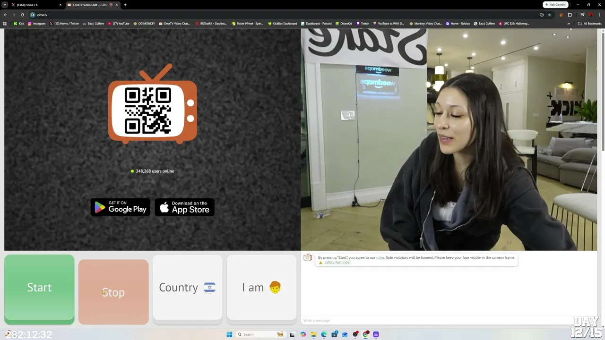Open the rules link in the chat notice
Image resolution: width=605 pixels, height=340 pixels.
(x=380, y=257)
